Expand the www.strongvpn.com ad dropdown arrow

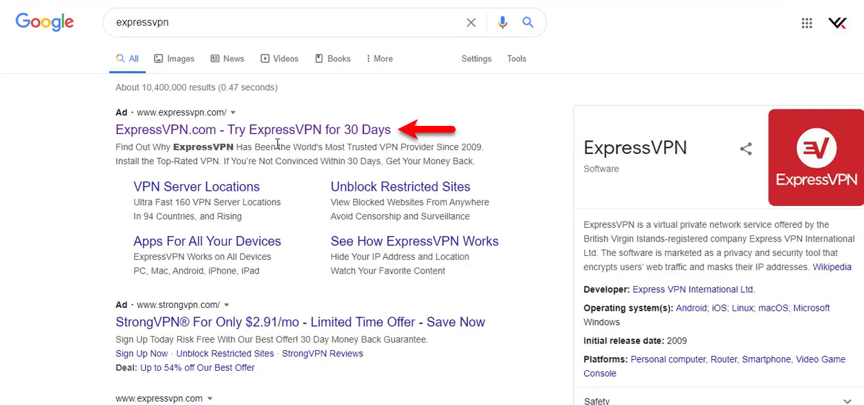click(x=226, y=305)
